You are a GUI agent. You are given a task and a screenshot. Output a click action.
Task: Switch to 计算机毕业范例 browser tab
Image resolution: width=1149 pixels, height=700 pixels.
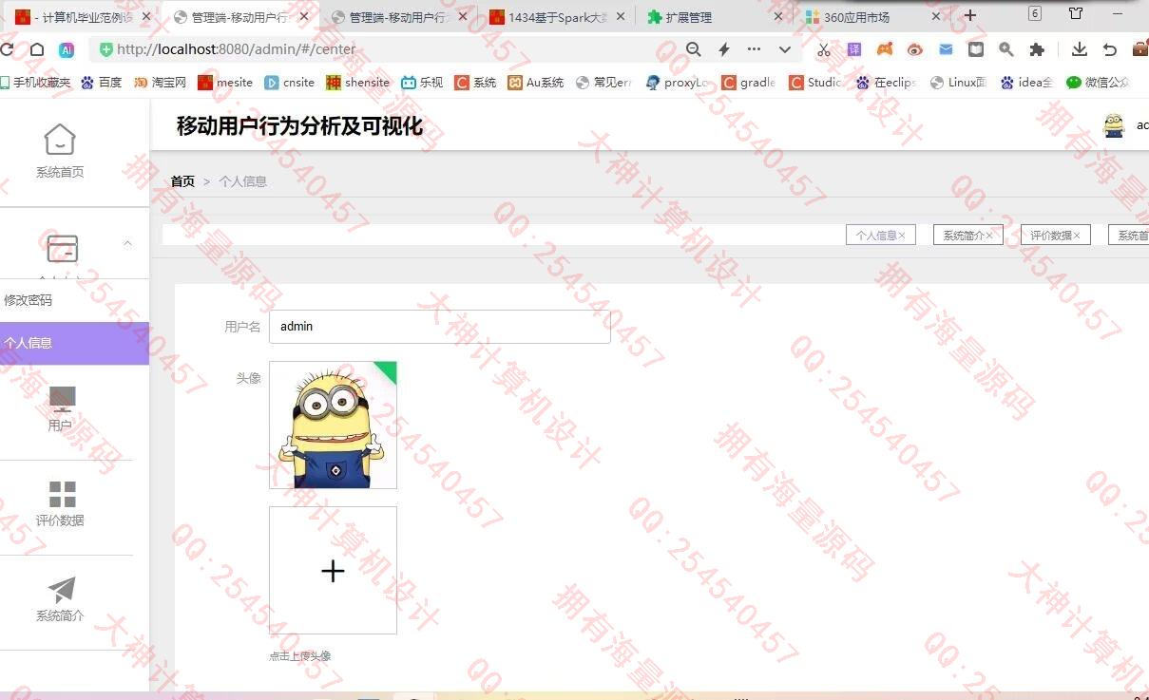click(81, 16)
